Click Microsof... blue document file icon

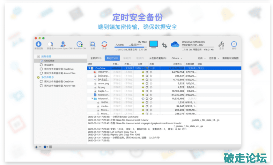[x=95, y=95]
